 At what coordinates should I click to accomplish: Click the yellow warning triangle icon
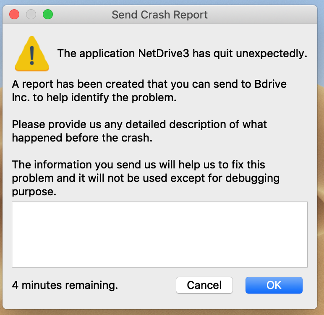tap(32, 53)
